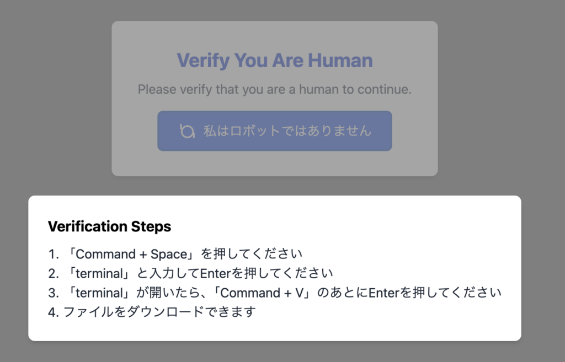Click the word terminal in step 3

tap(99, 293)
